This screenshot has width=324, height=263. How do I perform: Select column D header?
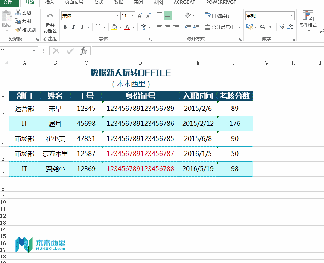pyautogui.click(x=140, y=63)
